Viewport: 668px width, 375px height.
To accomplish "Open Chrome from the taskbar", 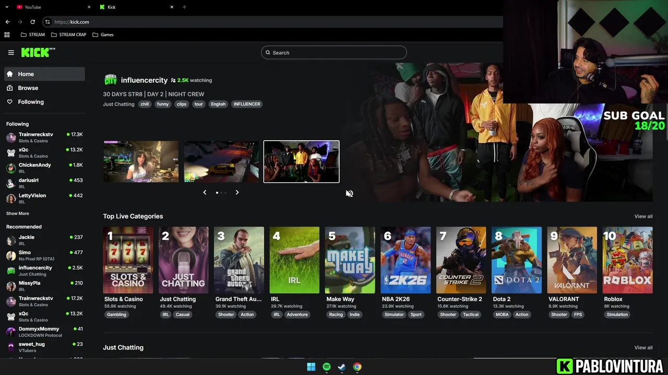I will coord(357,367).
